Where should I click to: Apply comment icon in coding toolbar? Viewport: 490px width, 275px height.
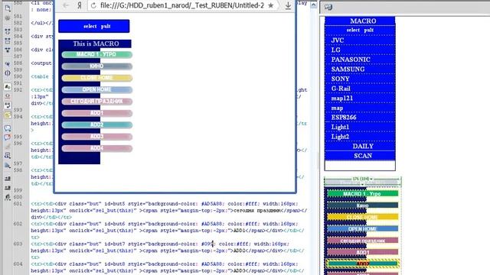(x=8, y=128)
